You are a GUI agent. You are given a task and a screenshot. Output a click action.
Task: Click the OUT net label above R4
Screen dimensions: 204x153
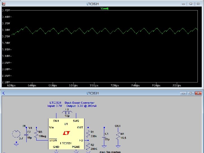point(118,126)
